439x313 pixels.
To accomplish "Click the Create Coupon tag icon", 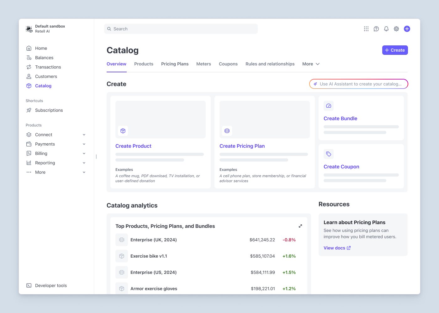I will coord(329,154).
